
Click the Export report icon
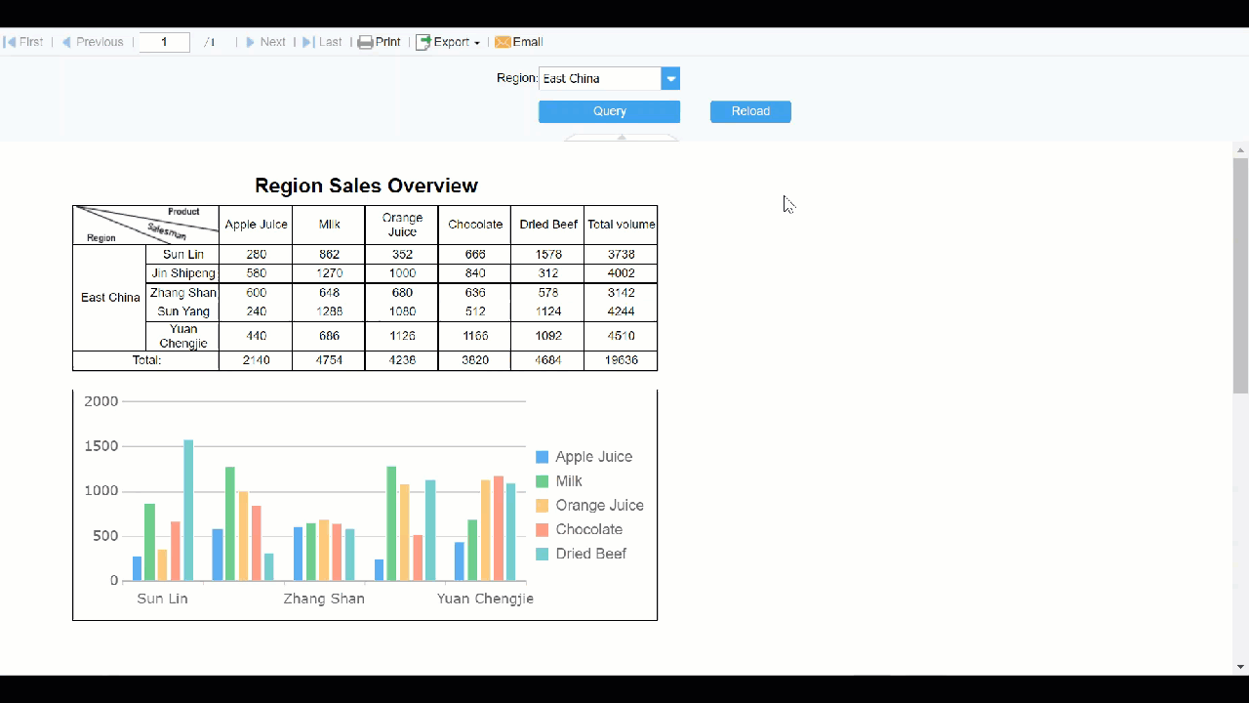click(x=423, y=41)
